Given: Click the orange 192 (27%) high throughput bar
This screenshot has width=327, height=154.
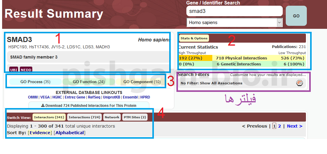Looking at the screenshot, I should (x=195, y=58).
